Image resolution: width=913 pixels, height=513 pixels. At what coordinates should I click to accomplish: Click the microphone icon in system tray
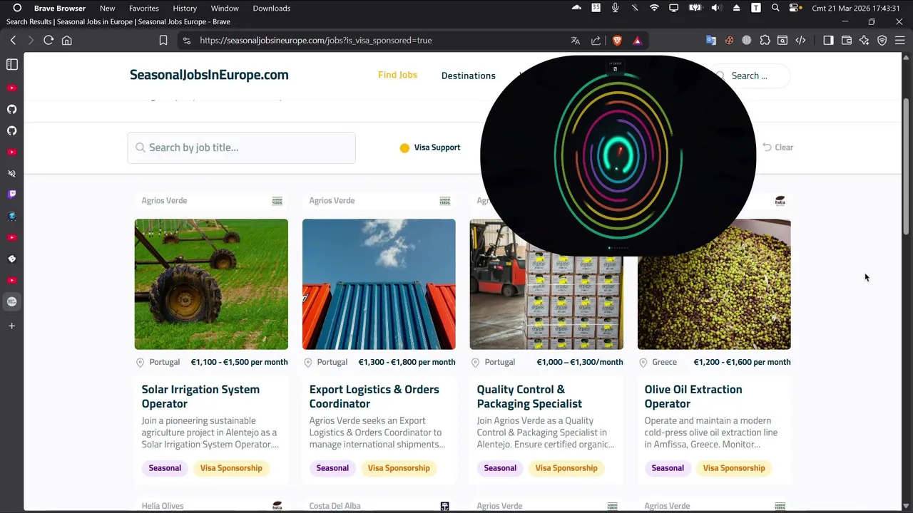click(x=615, y=9)
